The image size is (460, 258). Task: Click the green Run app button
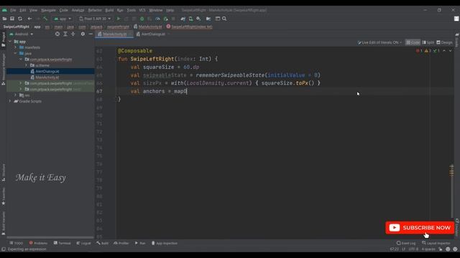coord(119,19)
